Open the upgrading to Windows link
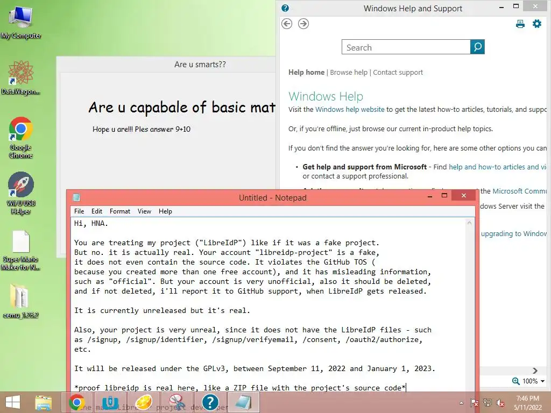551x413 pixels. [x=514, y=234]
